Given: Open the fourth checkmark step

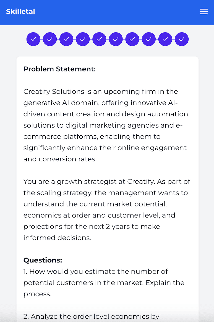Looking at the screenshot, I should pos(83,39).
